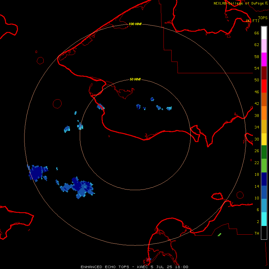Click the light green legend swatch
This screenshot has width=269, height=269.
point(264,166)
